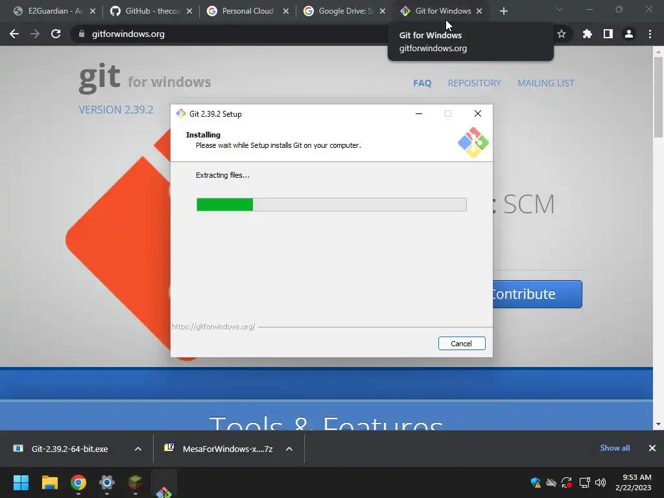Click the Git setup installation progress bar
The width and height of the screenshot is (664, 498).
tap(331, 204)
